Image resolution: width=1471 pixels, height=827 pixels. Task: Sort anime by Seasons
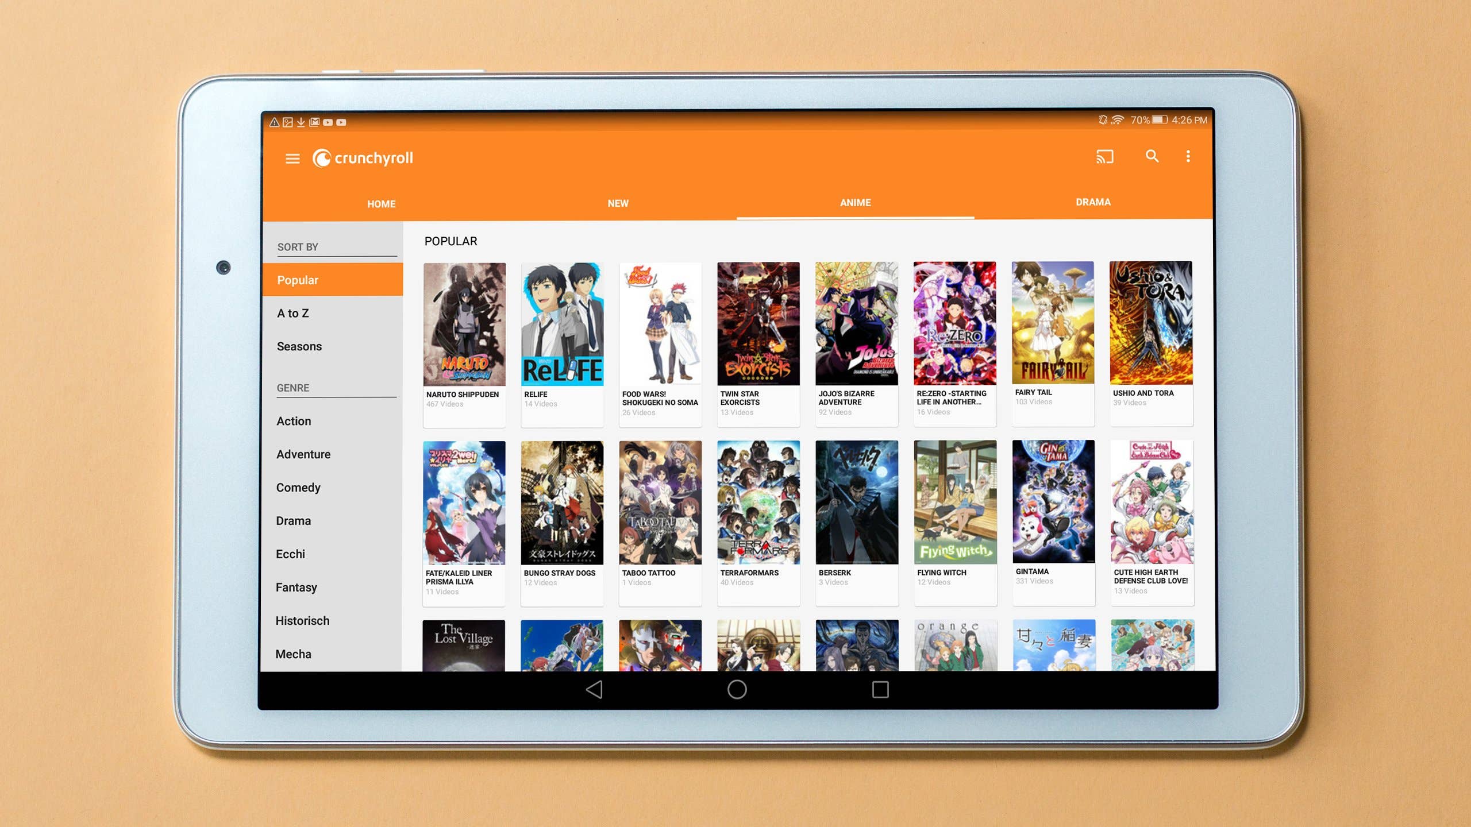point(299,346)
